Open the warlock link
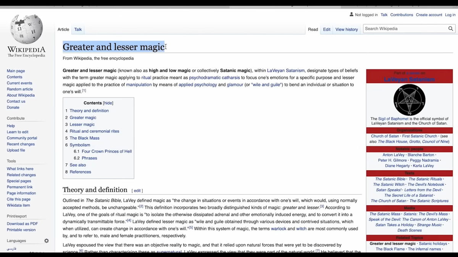The height and width of the screenshot is (257, 458). pyautogui.click(x=278, y=229)
